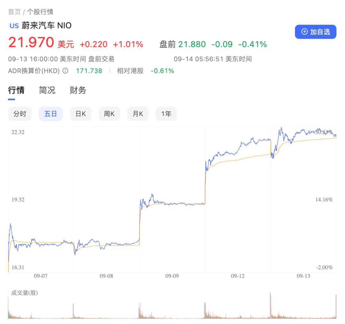This screenshot has width=345, height=324.
Task: Click the 22.32 price axis label
Action: pos(18,132)
